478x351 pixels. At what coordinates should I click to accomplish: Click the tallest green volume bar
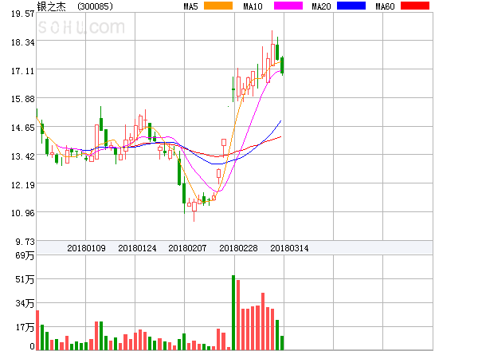coord(233,313)
